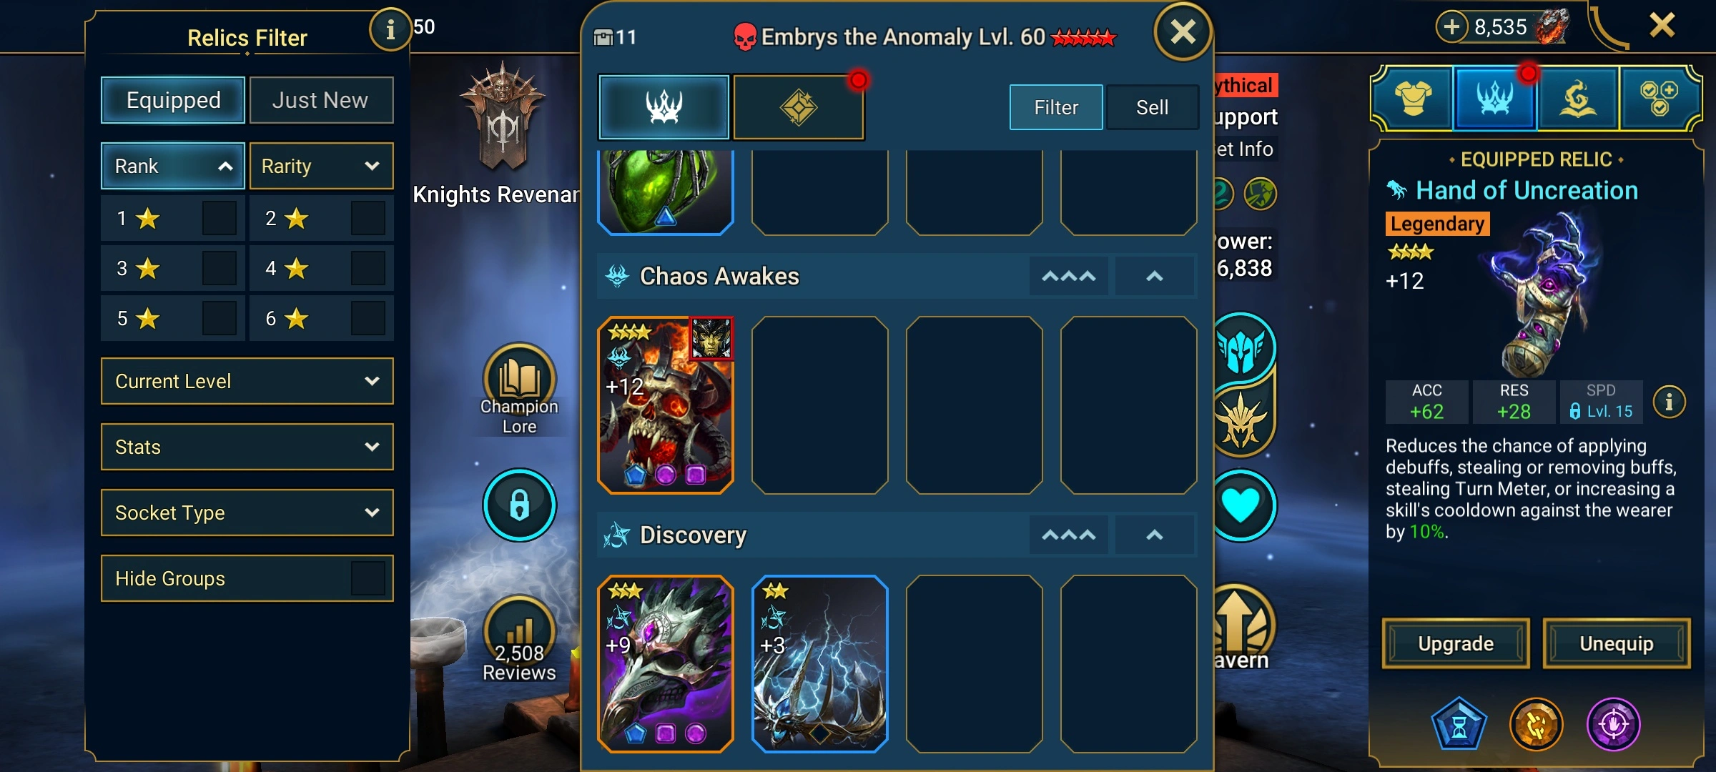Open the Current Level dropdown
The width and height of the screenshot is (1716, 772).
pos(247,381)
